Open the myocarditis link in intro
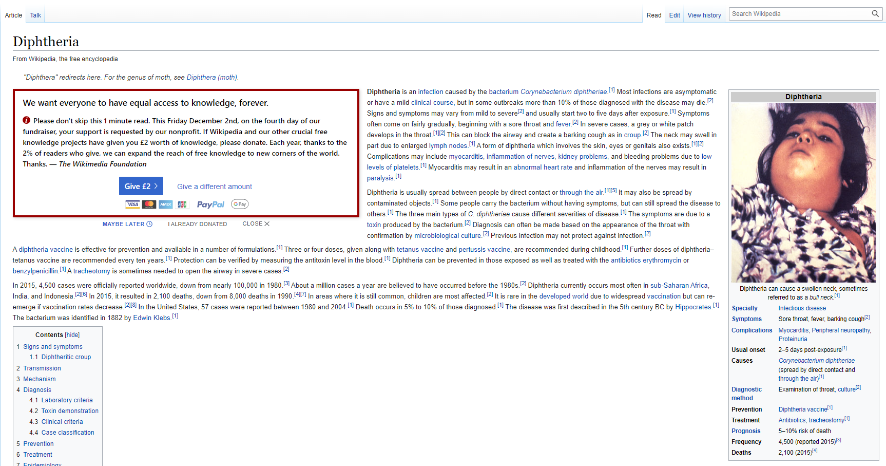886x466 pixels. tap(466, 157)
